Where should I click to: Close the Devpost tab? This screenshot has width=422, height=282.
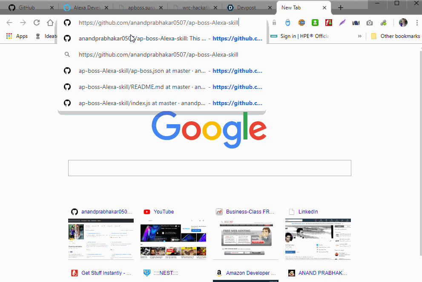click(270, 8)
